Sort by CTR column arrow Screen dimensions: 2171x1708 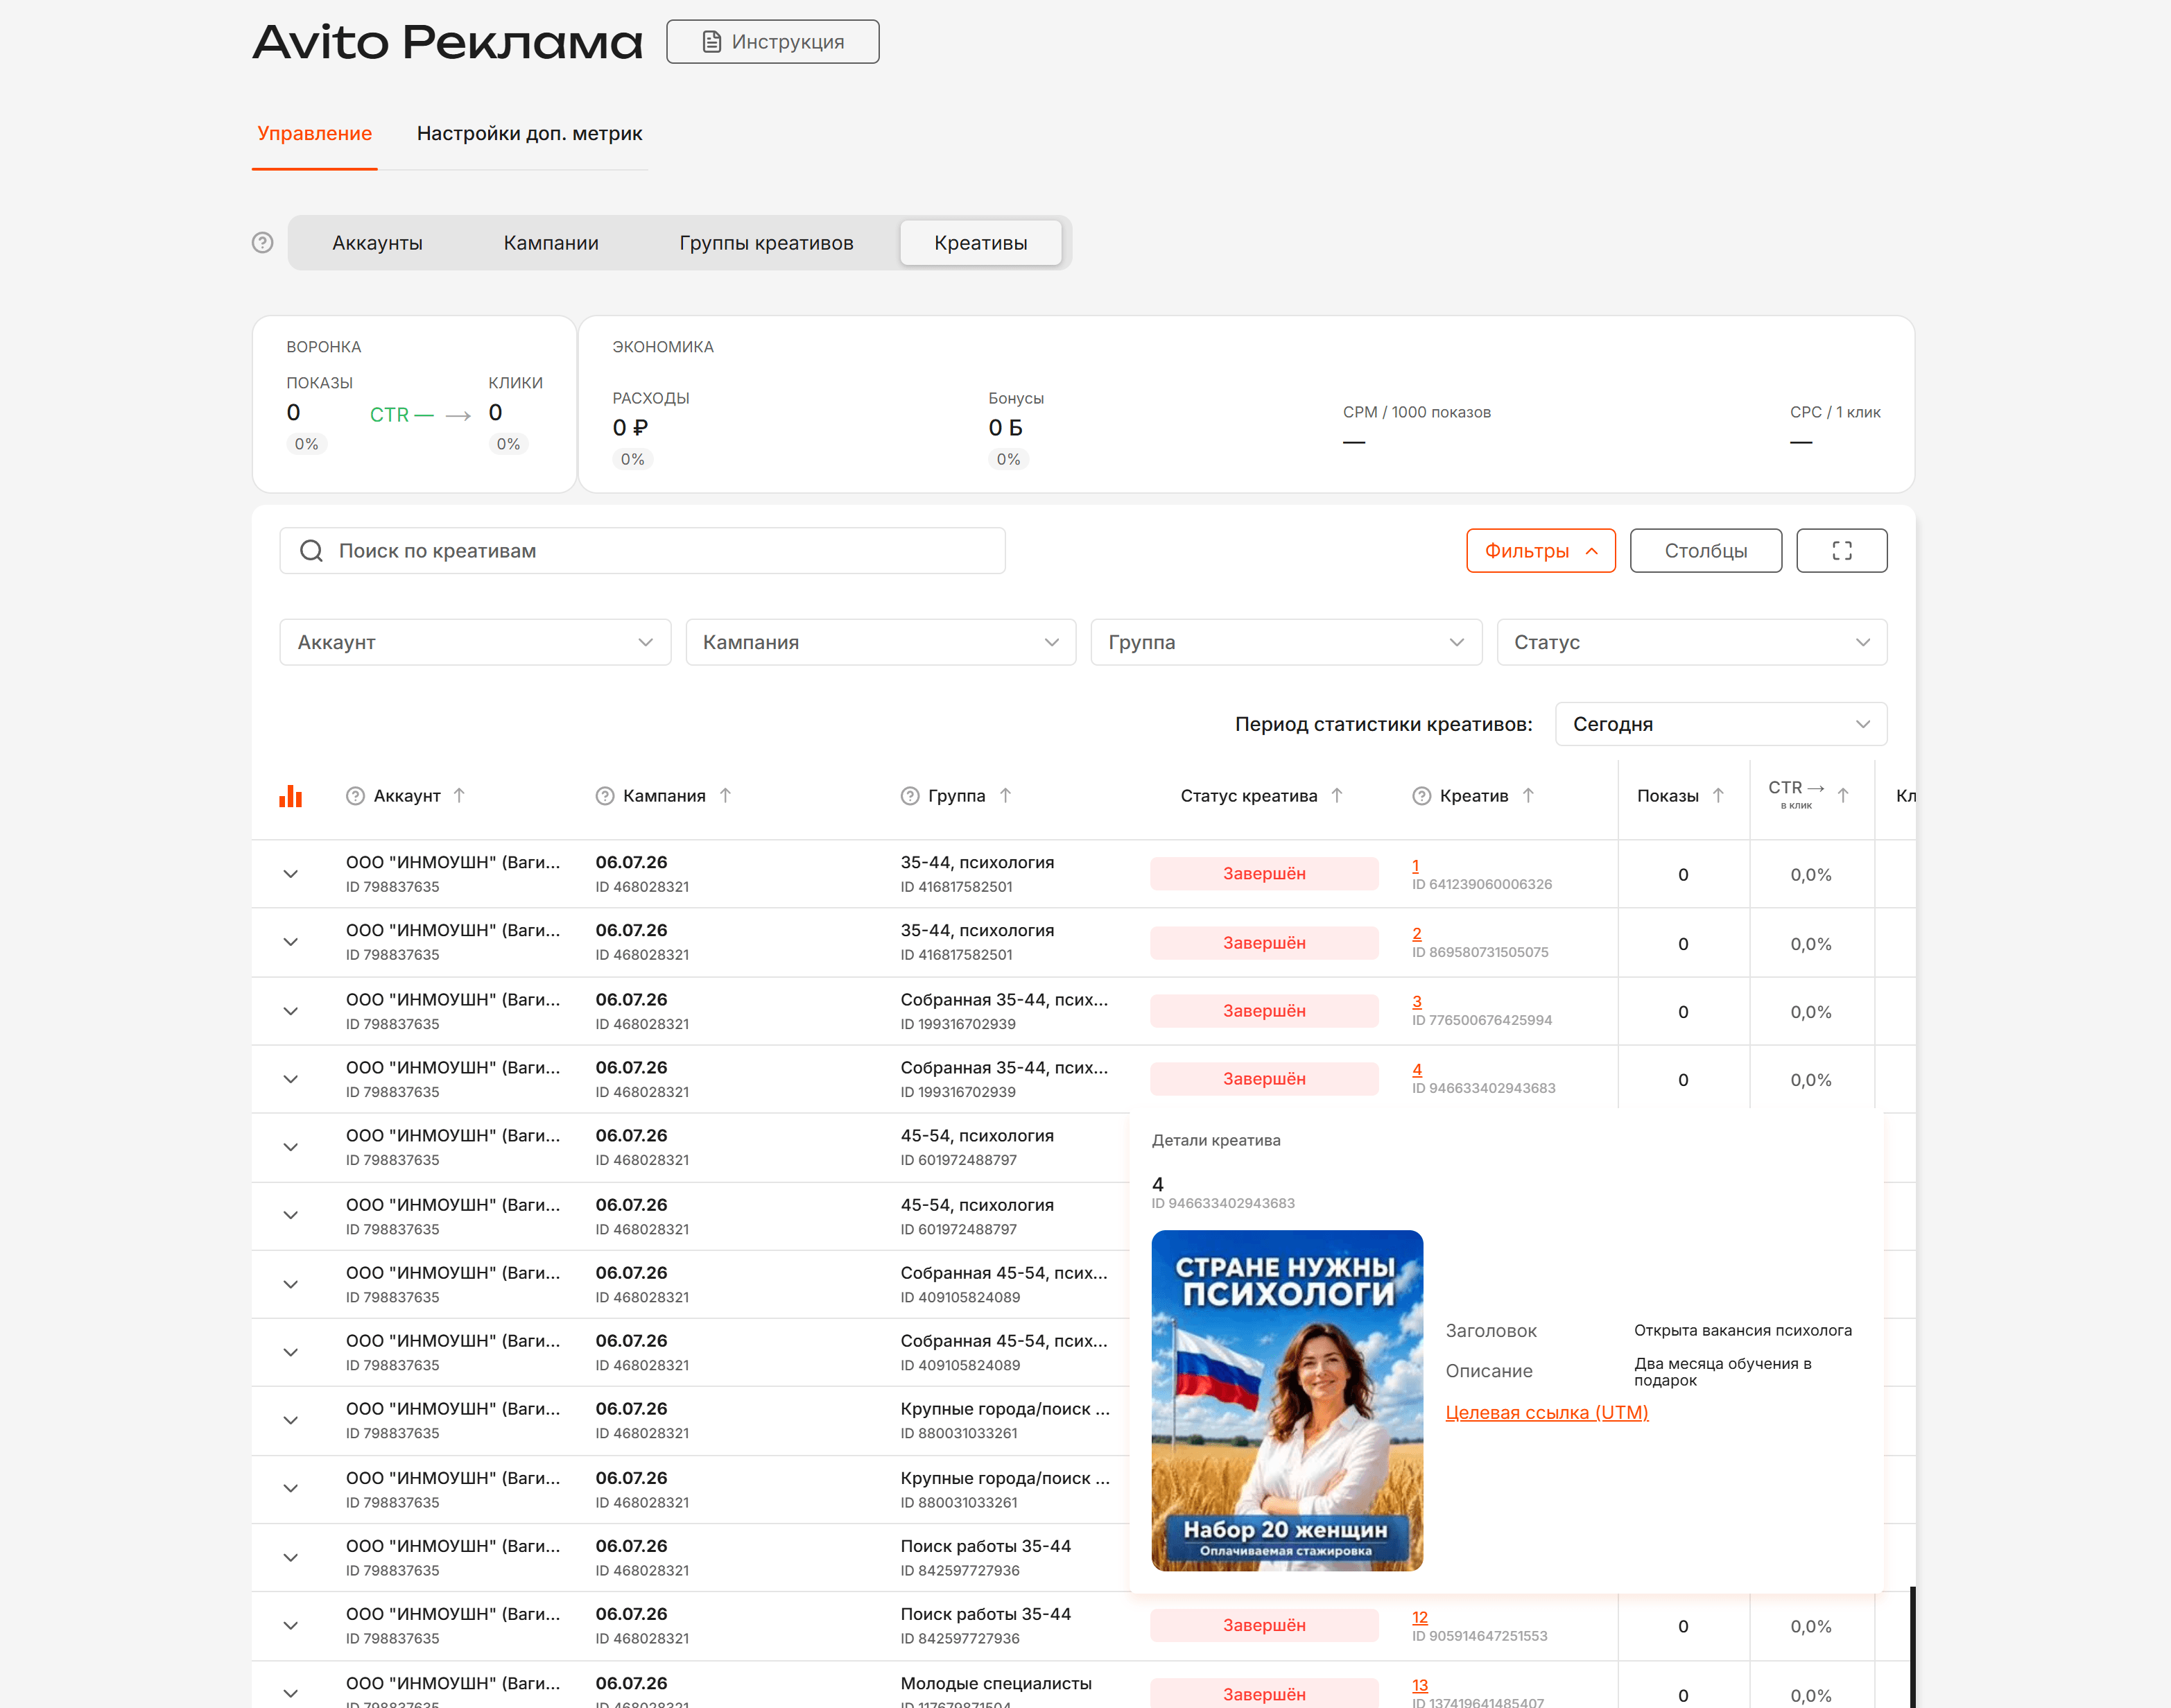coord(1842,795)
